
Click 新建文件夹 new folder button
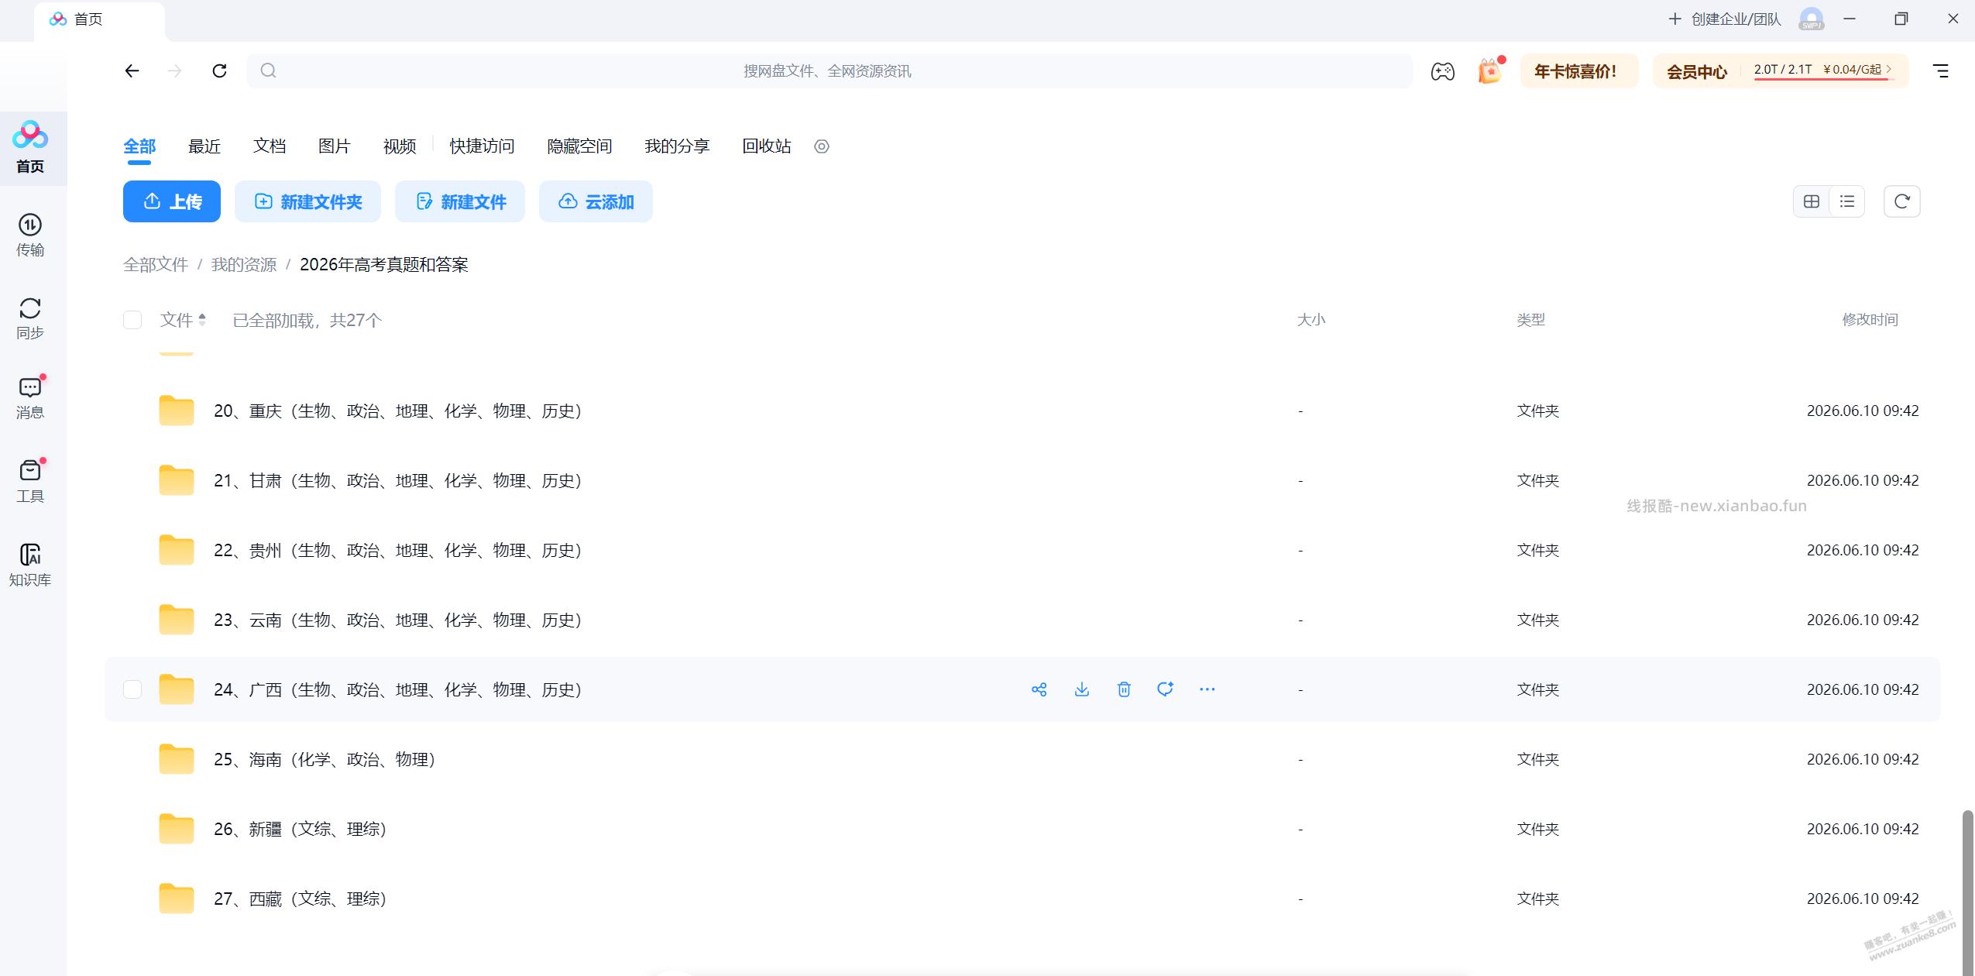(307, 201)
